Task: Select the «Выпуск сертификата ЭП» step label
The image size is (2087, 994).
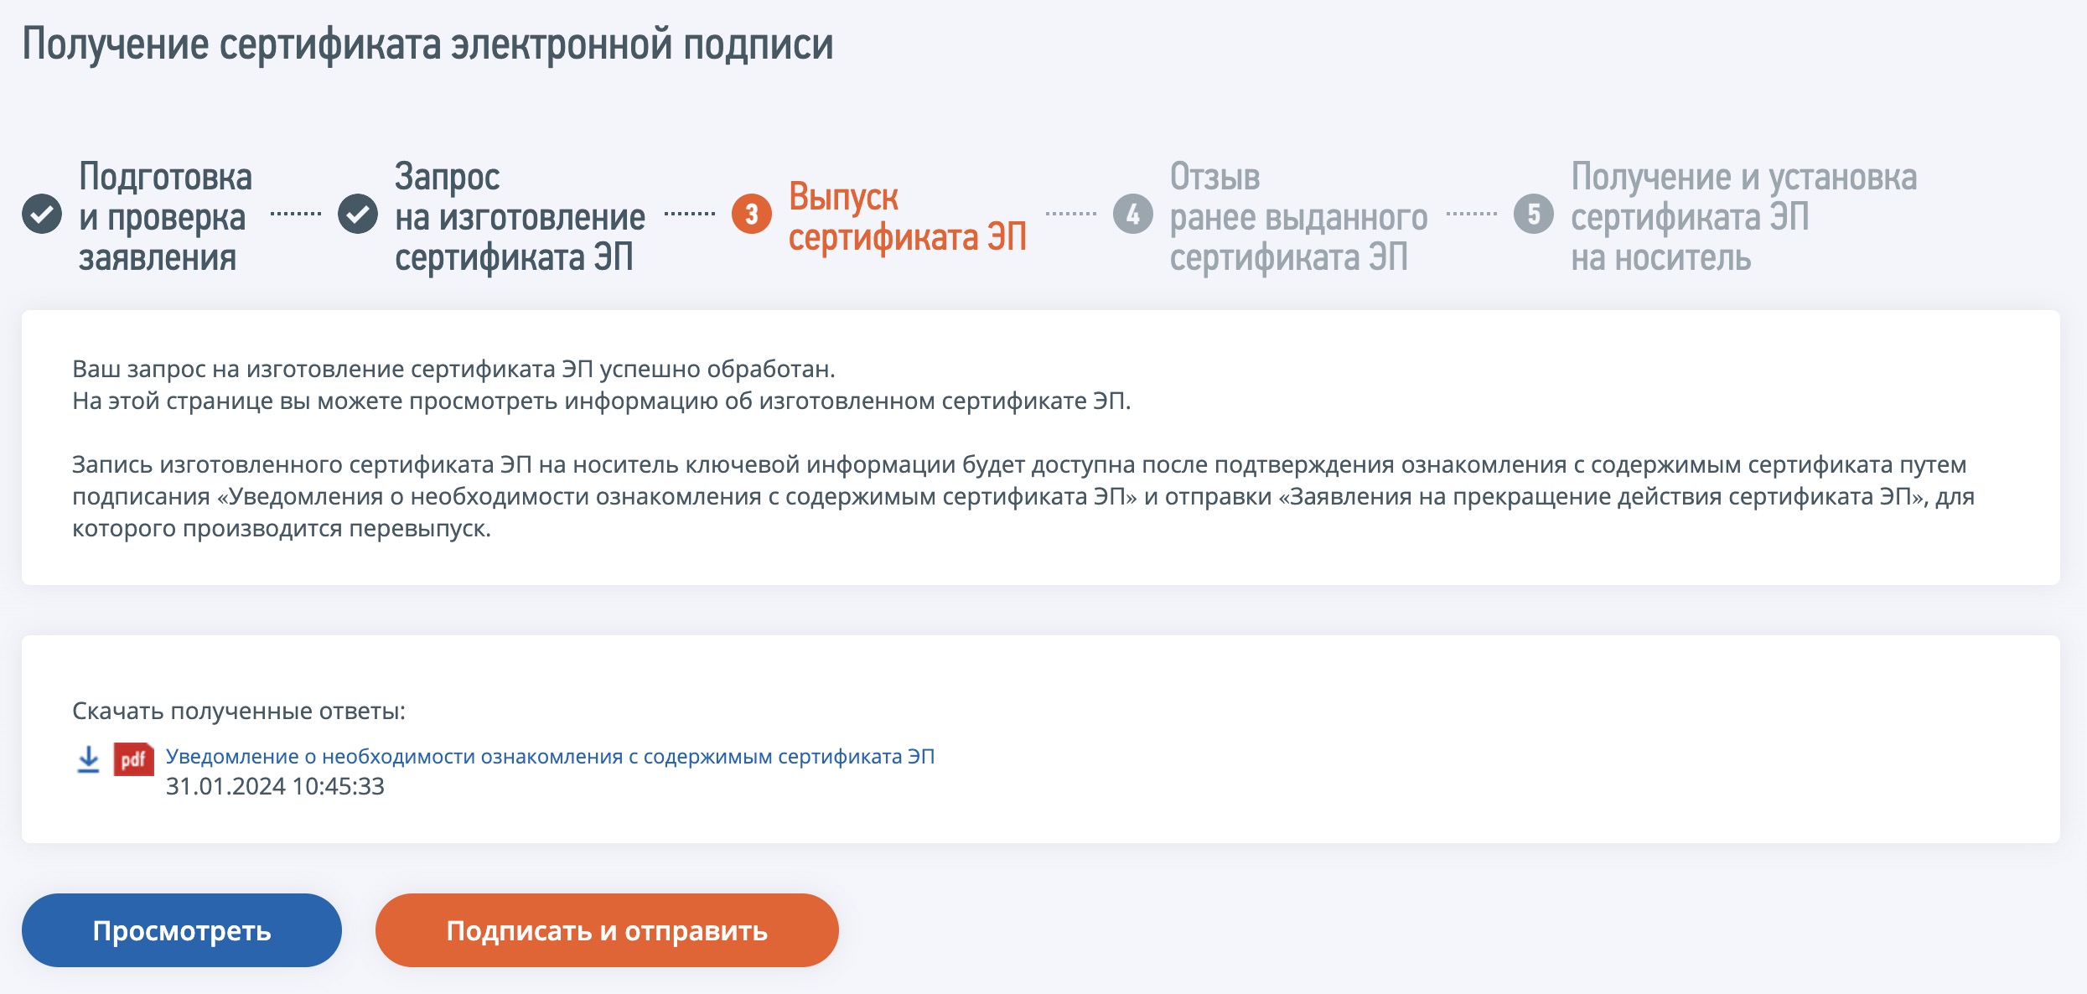Action: tap(907, 217)
